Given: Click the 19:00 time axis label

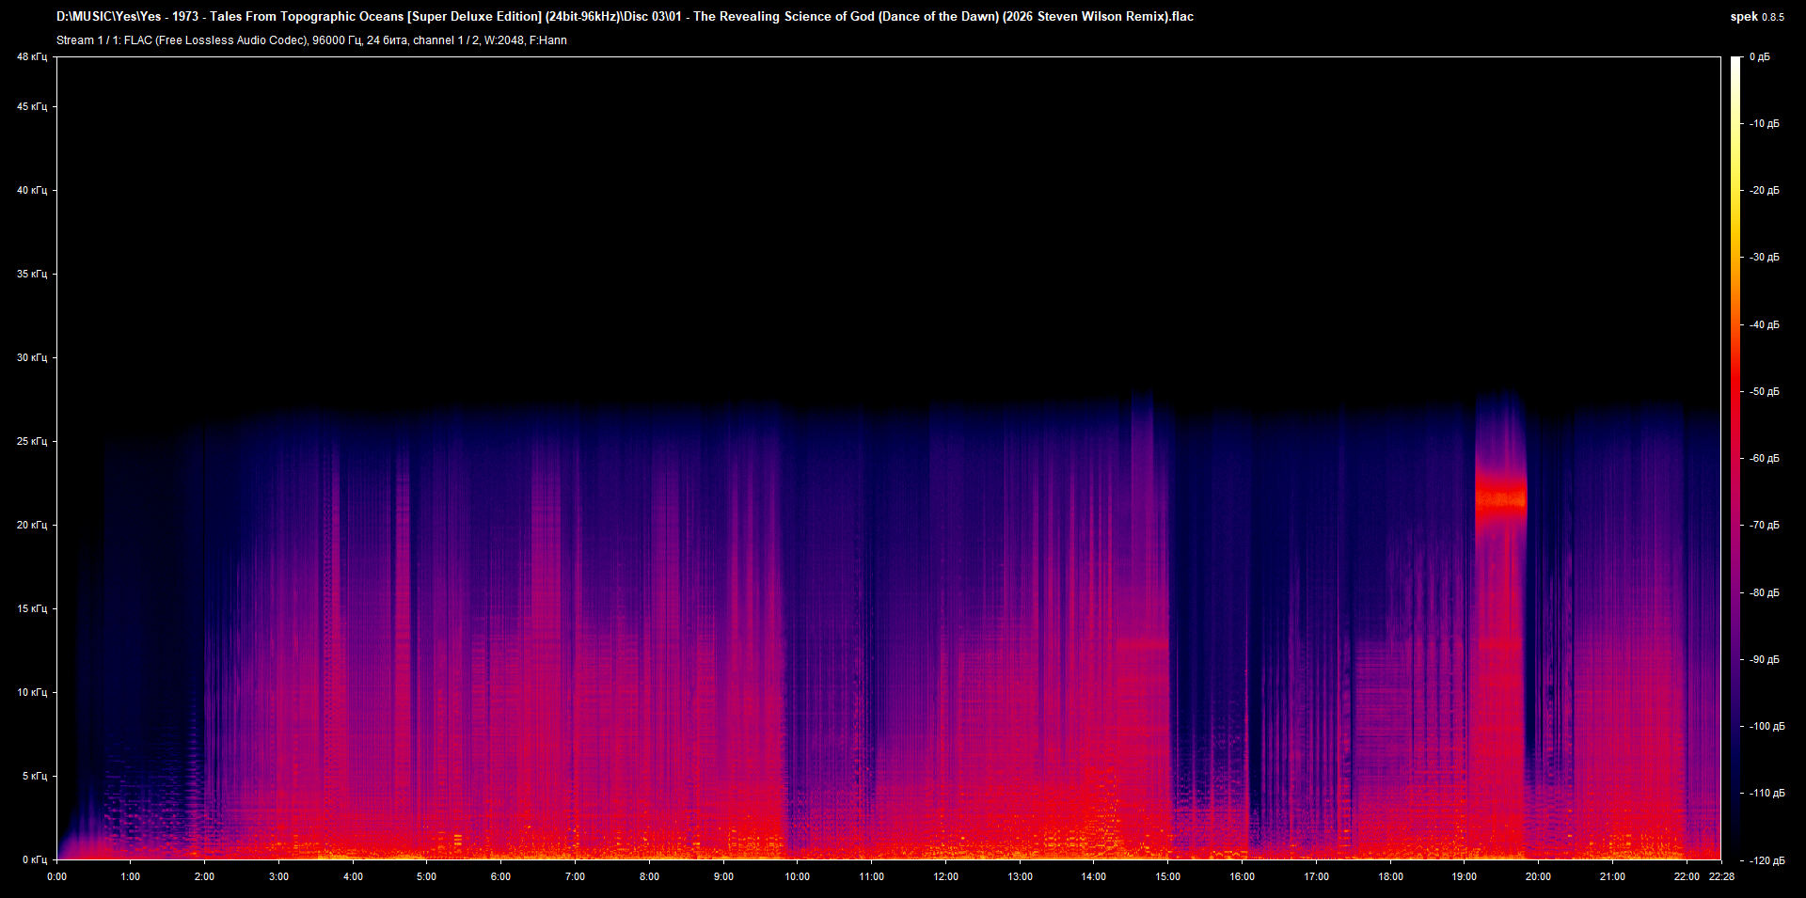Looking at the screenshot, I should [1464, 877].
